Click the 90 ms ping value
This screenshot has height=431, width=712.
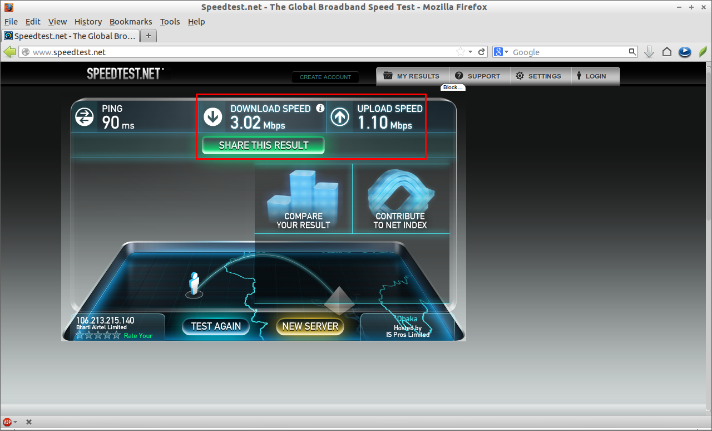(118, 123)
